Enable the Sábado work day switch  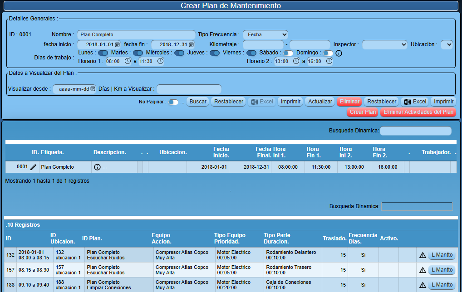click(288, 53)
